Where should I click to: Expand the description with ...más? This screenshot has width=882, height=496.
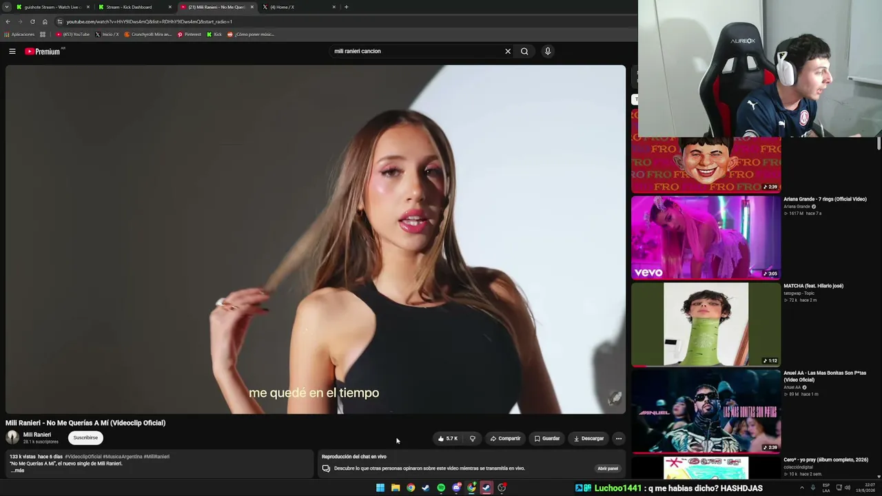[17, 470]
